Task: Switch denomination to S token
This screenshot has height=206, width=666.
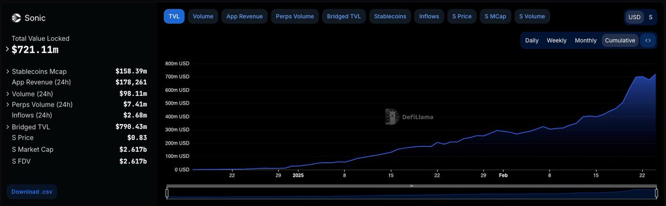Action: pos(650,17)
